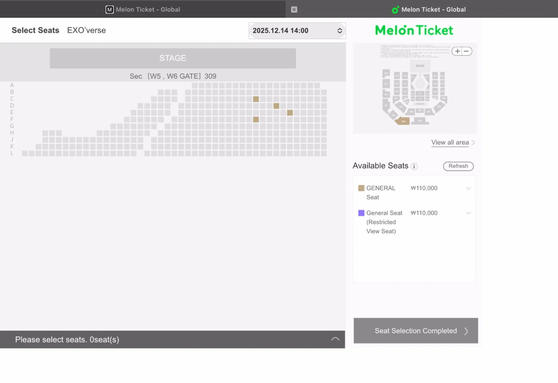The width and height of the screenshot is (558, 383).
Task: Select the available seat in row C
Action: [256, 99]
